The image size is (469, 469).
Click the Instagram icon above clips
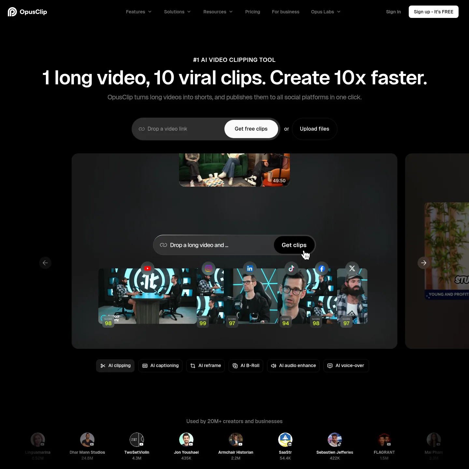(208, 268)
